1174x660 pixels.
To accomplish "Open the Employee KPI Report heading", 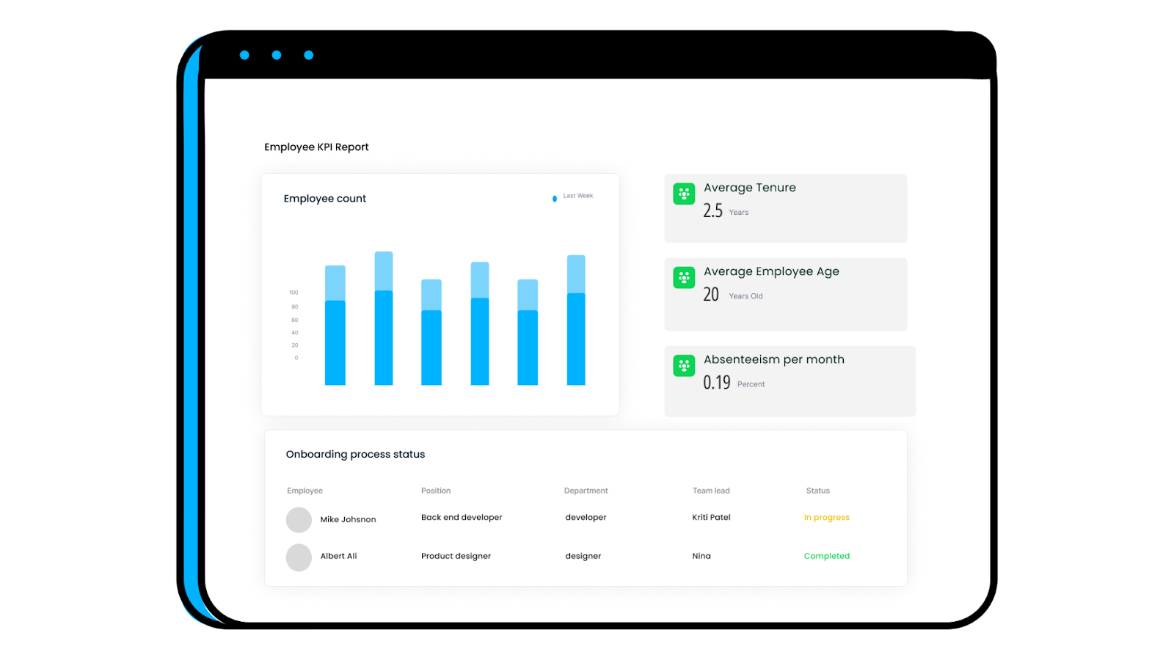I will pos(316,147).
